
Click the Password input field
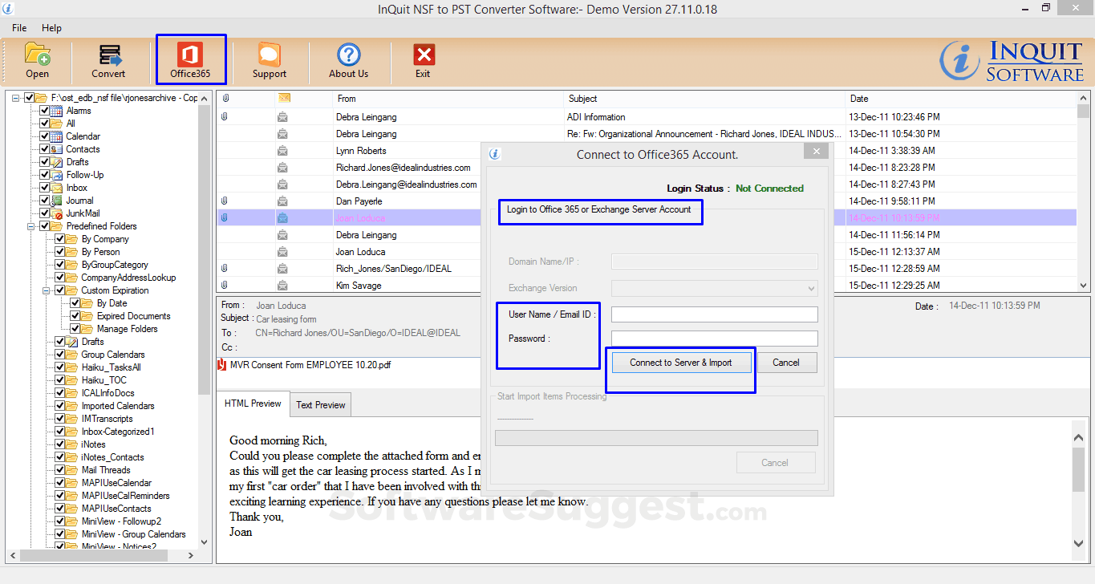(x=715, y=339)
